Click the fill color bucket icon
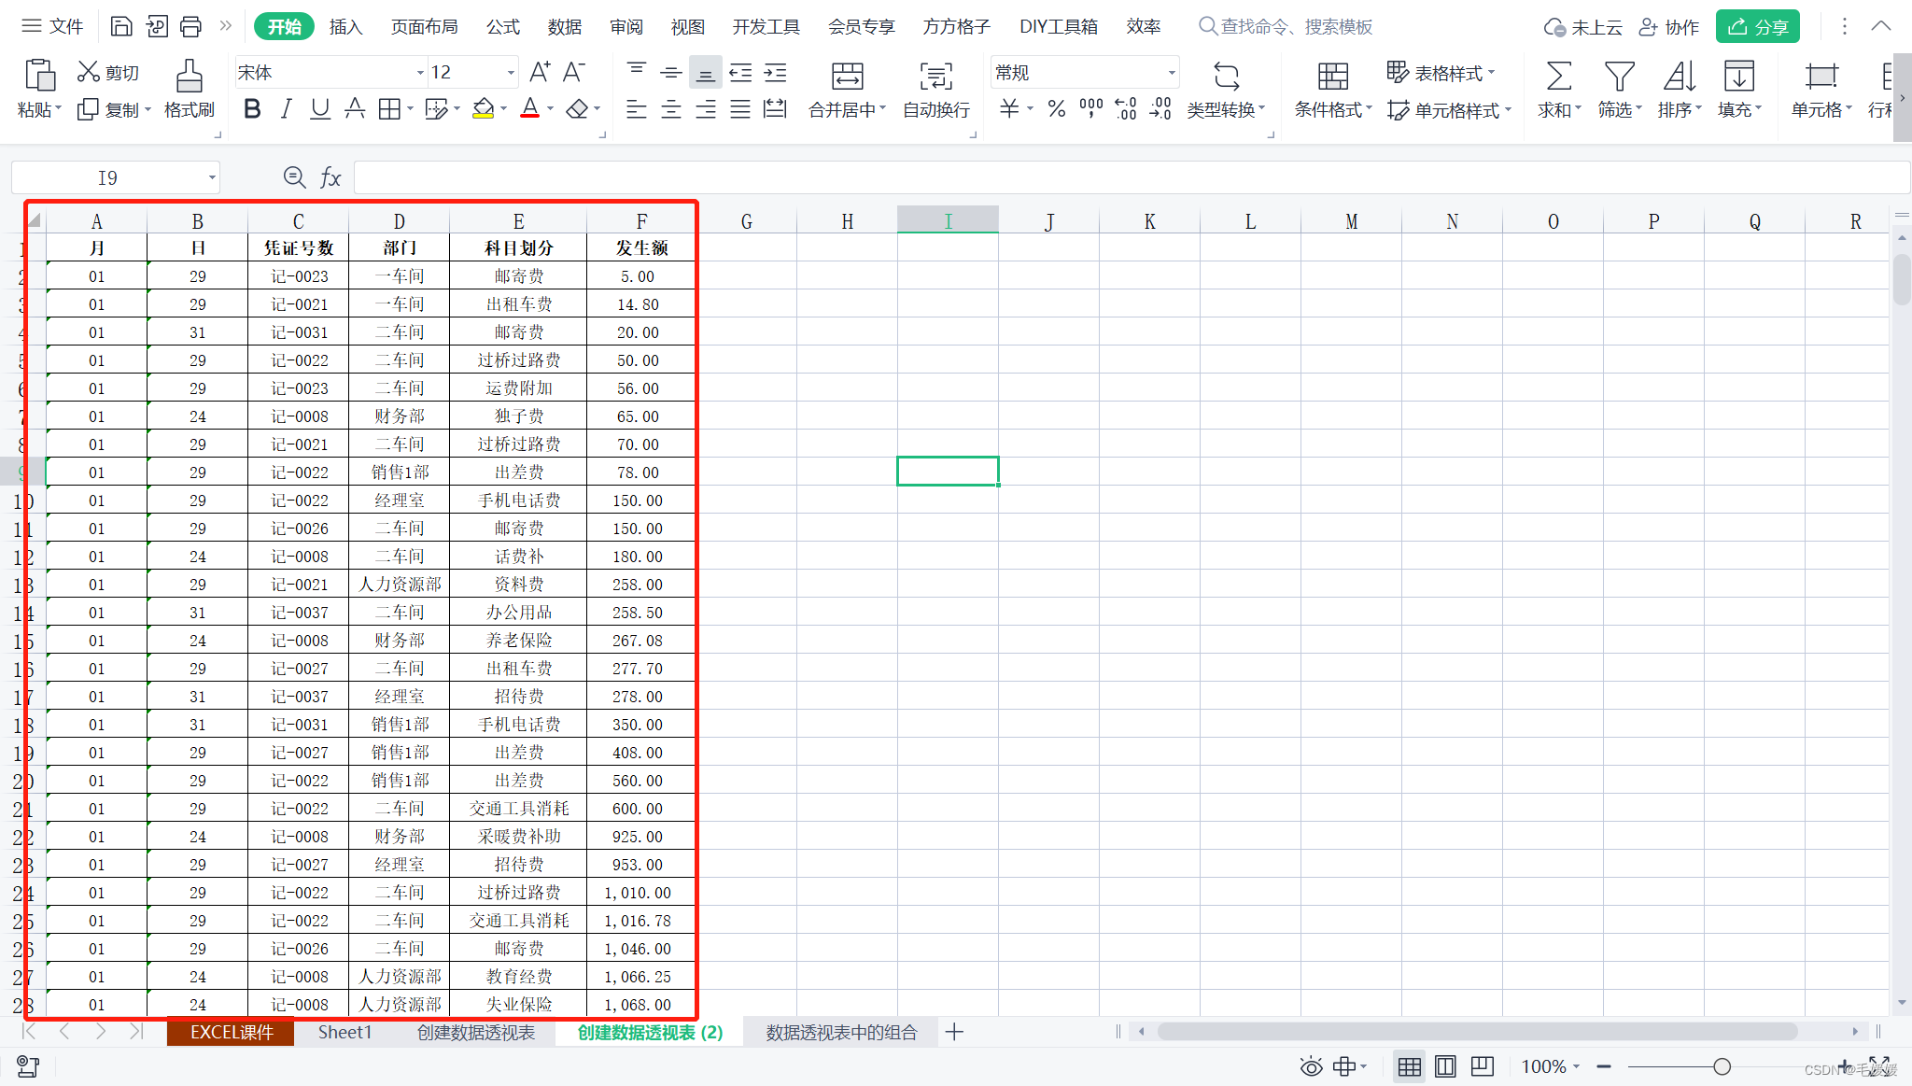The height and width of the screenshot is (1086, 1912). point(483,109)
